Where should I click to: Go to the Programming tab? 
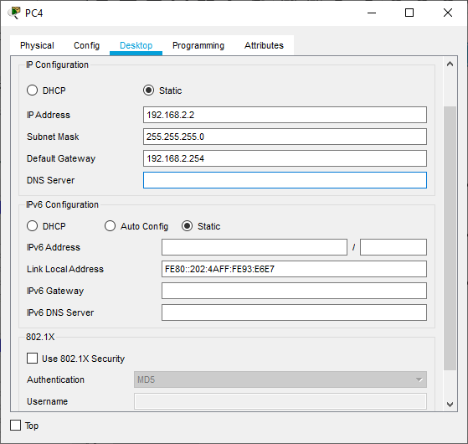(x=198, y=45)
